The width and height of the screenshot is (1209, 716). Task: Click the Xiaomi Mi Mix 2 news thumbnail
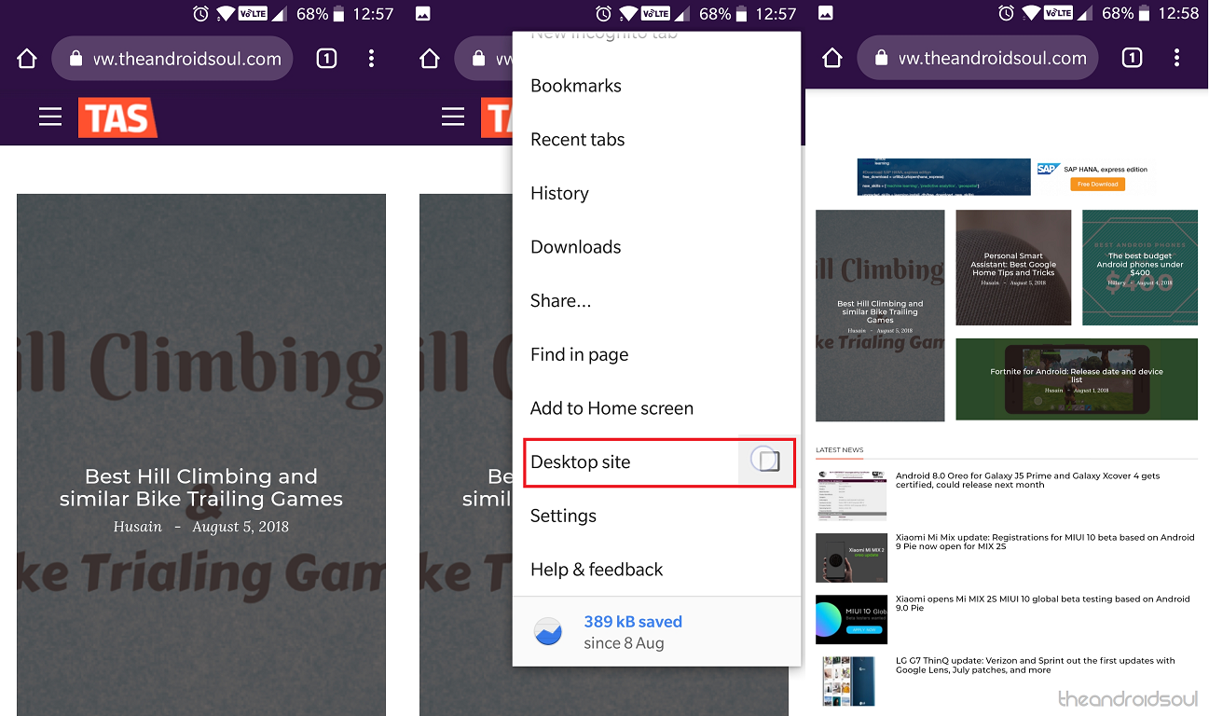click(851, 558)
